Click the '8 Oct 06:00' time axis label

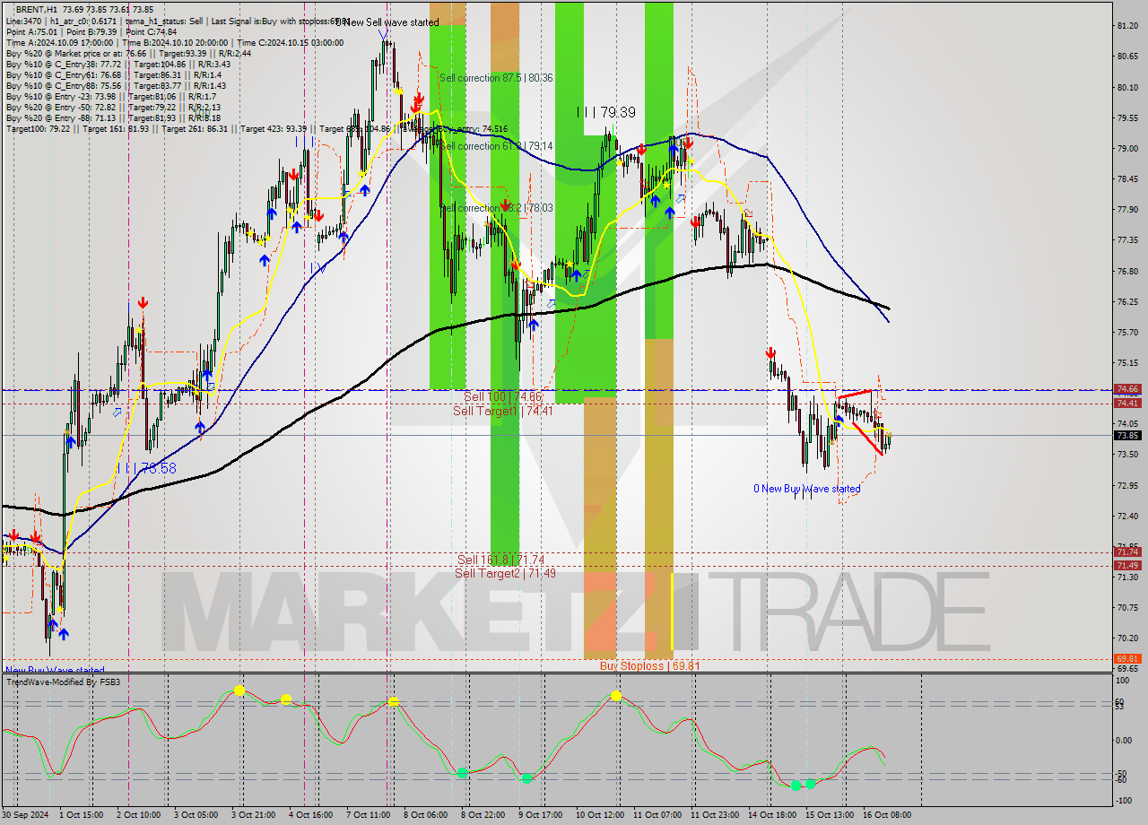425,814
